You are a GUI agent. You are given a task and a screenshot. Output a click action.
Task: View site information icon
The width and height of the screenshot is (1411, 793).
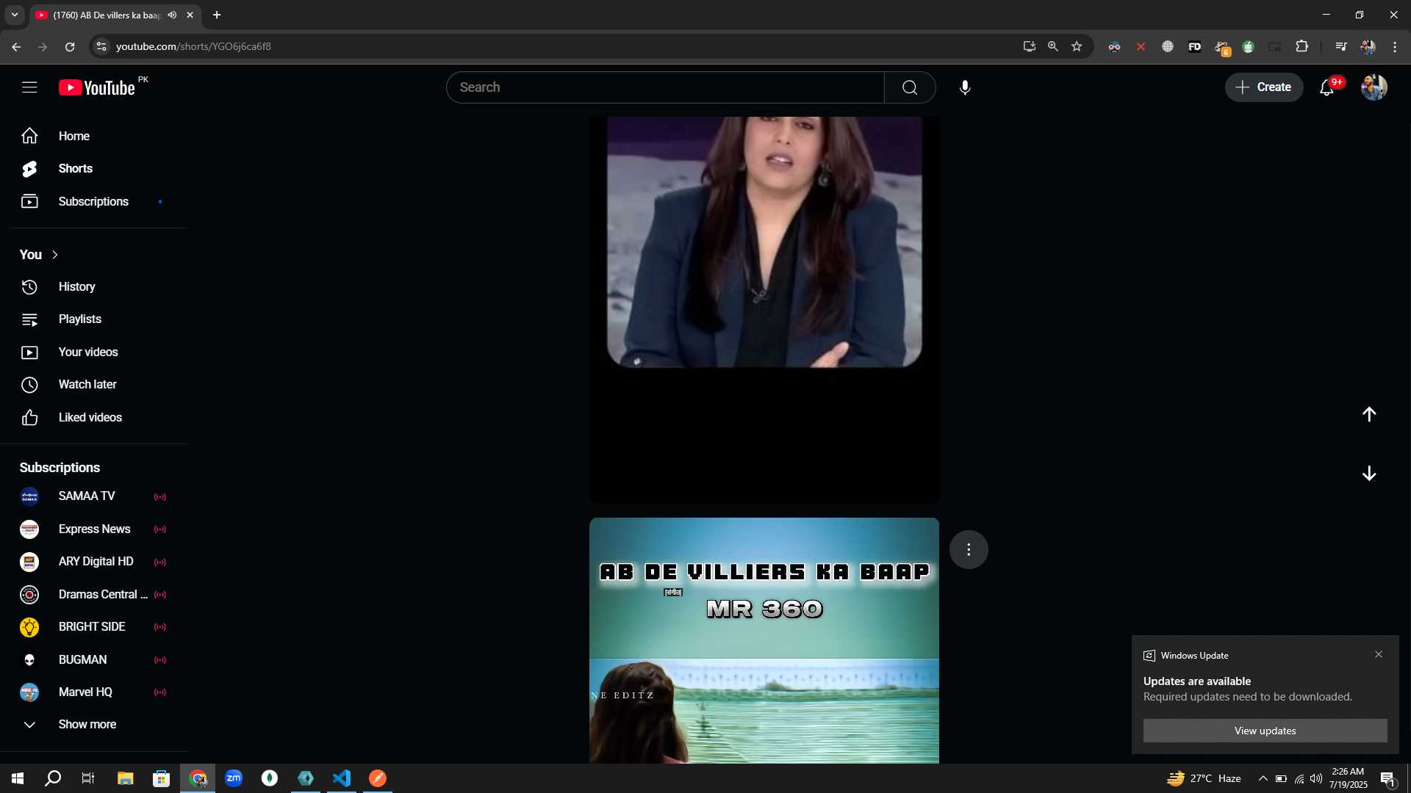coord(101,46)
